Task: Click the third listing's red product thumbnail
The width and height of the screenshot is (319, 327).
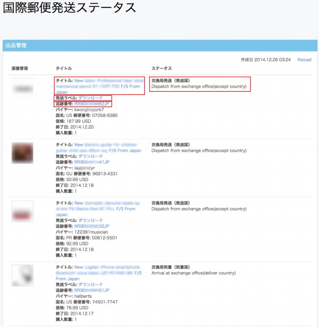Action: pyautogui.click(x=22, y=211)
